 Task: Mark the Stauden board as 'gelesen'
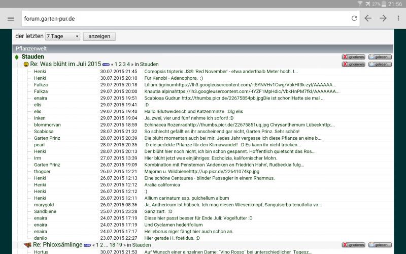pos(380,57)
